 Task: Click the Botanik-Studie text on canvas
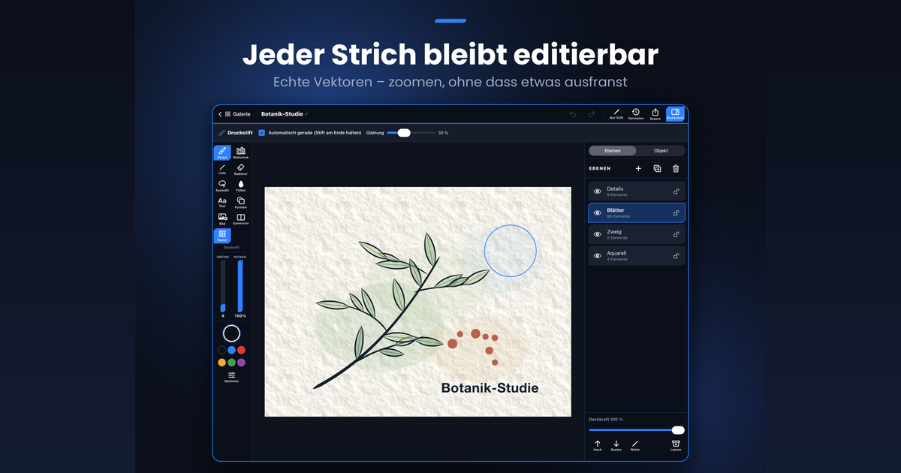[490, 388]
